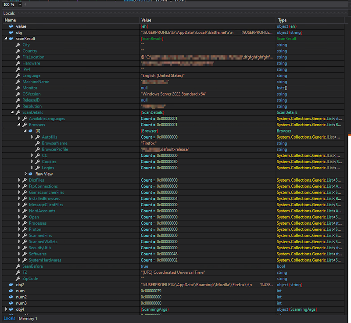This screenshot has width=351, height=323.
Task: Click the value variable cube icon
Action: click(x=11, y=26)
